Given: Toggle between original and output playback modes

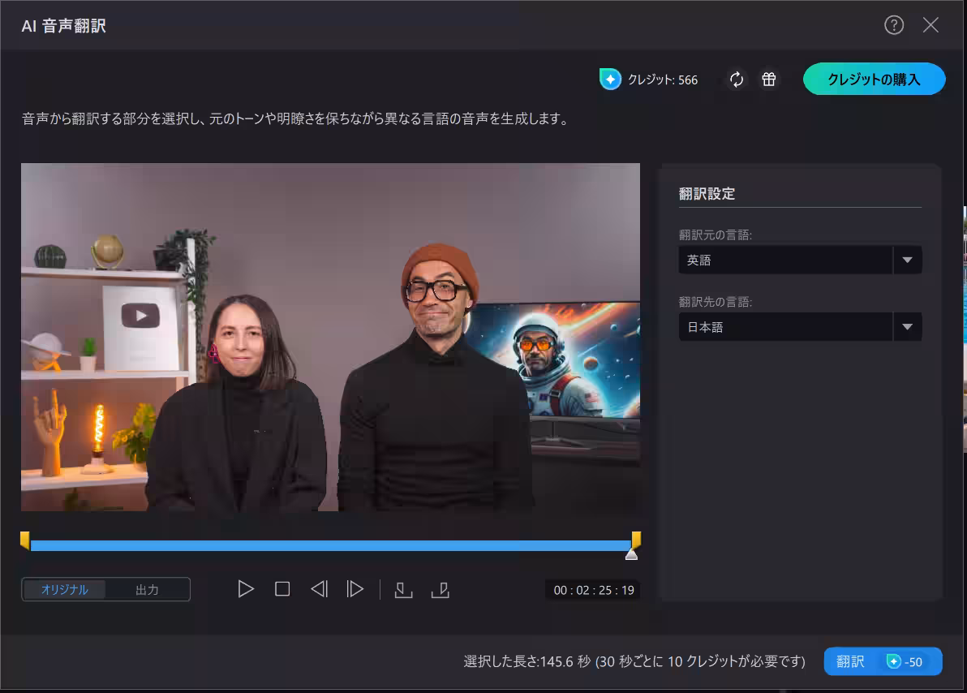Looking at the screenshot, I should point(105,590).
